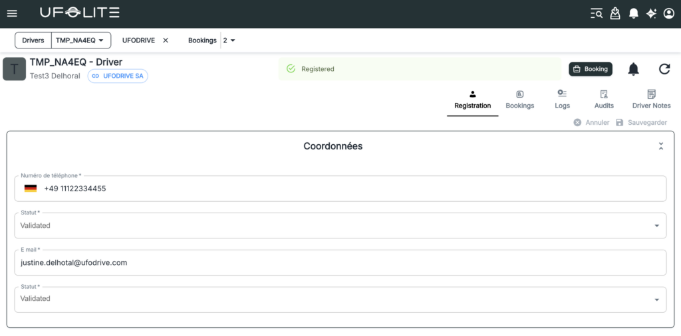Screen dimensions: 681x336
Task: Open the Driver Notes tab
Action: 651,99
